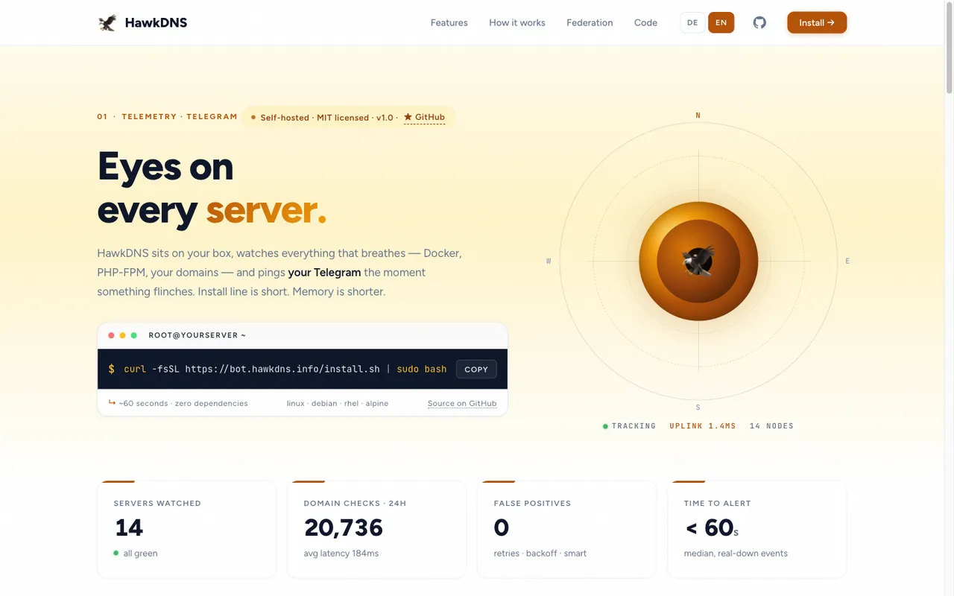Click the '14 NODES' status text

pos(771,426)
